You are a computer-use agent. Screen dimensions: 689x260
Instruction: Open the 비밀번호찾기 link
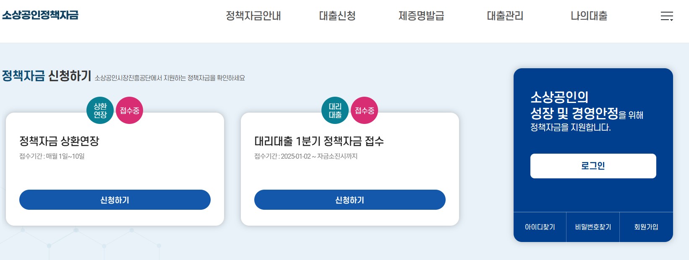coord(593,227)
